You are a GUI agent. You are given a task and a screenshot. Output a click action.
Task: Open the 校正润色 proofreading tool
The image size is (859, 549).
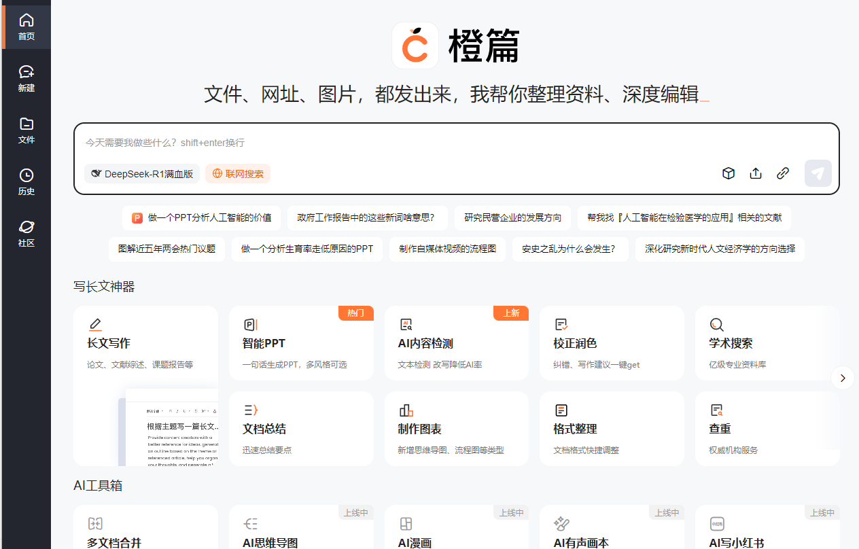611,343
